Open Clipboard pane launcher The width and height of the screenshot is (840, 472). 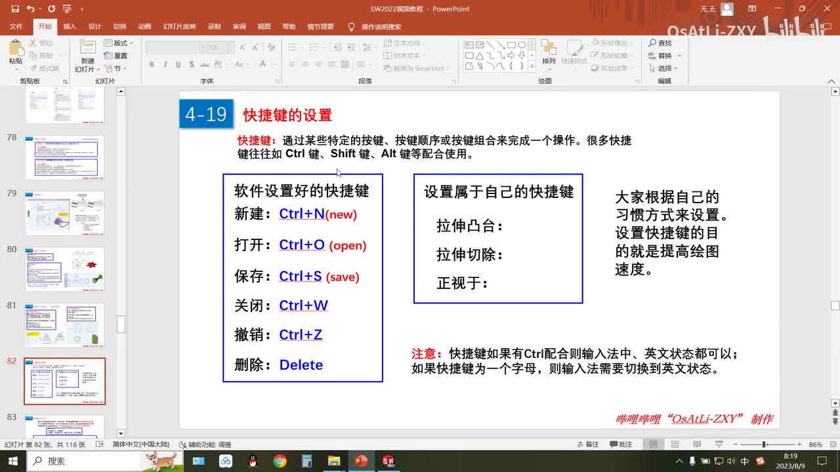(65, 81)
